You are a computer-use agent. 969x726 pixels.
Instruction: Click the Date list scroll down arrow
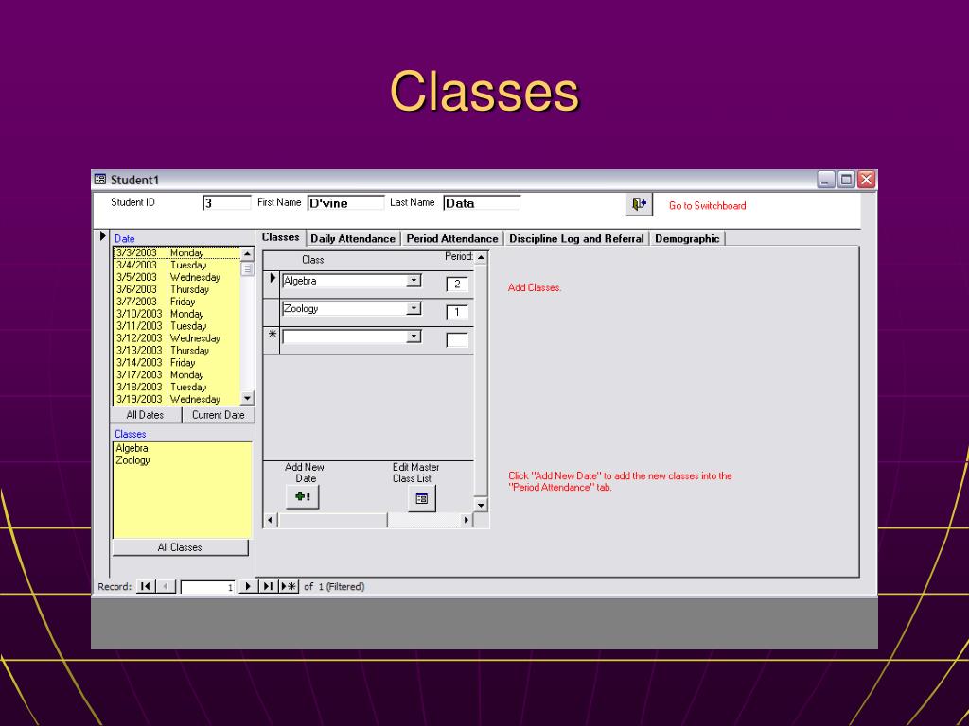coord(247,398)
